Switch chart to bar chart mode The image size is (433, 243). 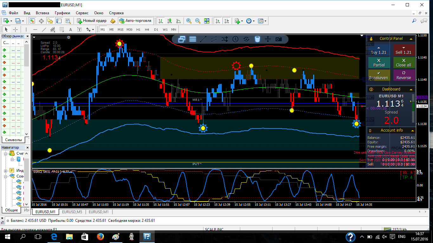tap(161, 21)
